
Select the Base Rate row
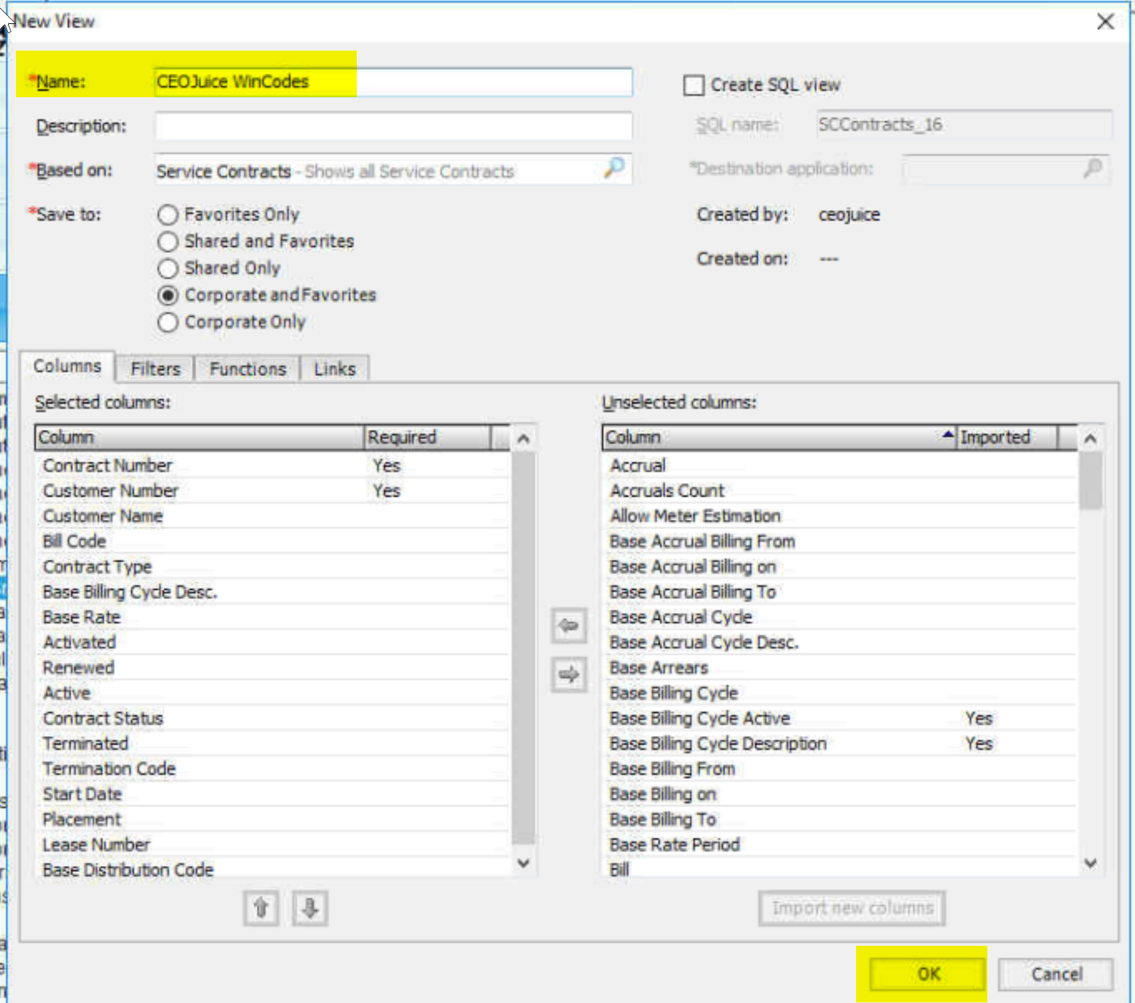click(272, 617)
